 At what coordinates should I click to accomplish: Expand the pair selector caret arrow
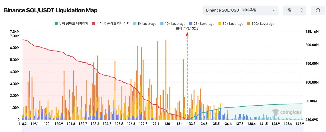click(274, 11)
